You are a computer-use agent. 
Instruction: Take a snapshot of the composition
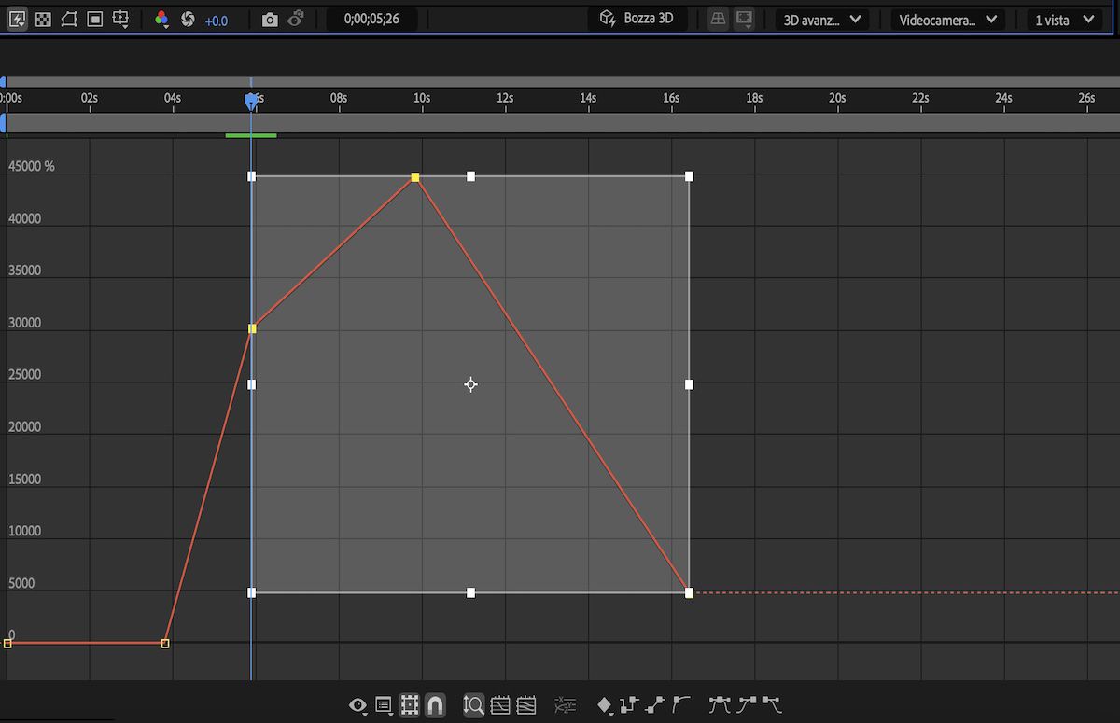coord(269,19)
